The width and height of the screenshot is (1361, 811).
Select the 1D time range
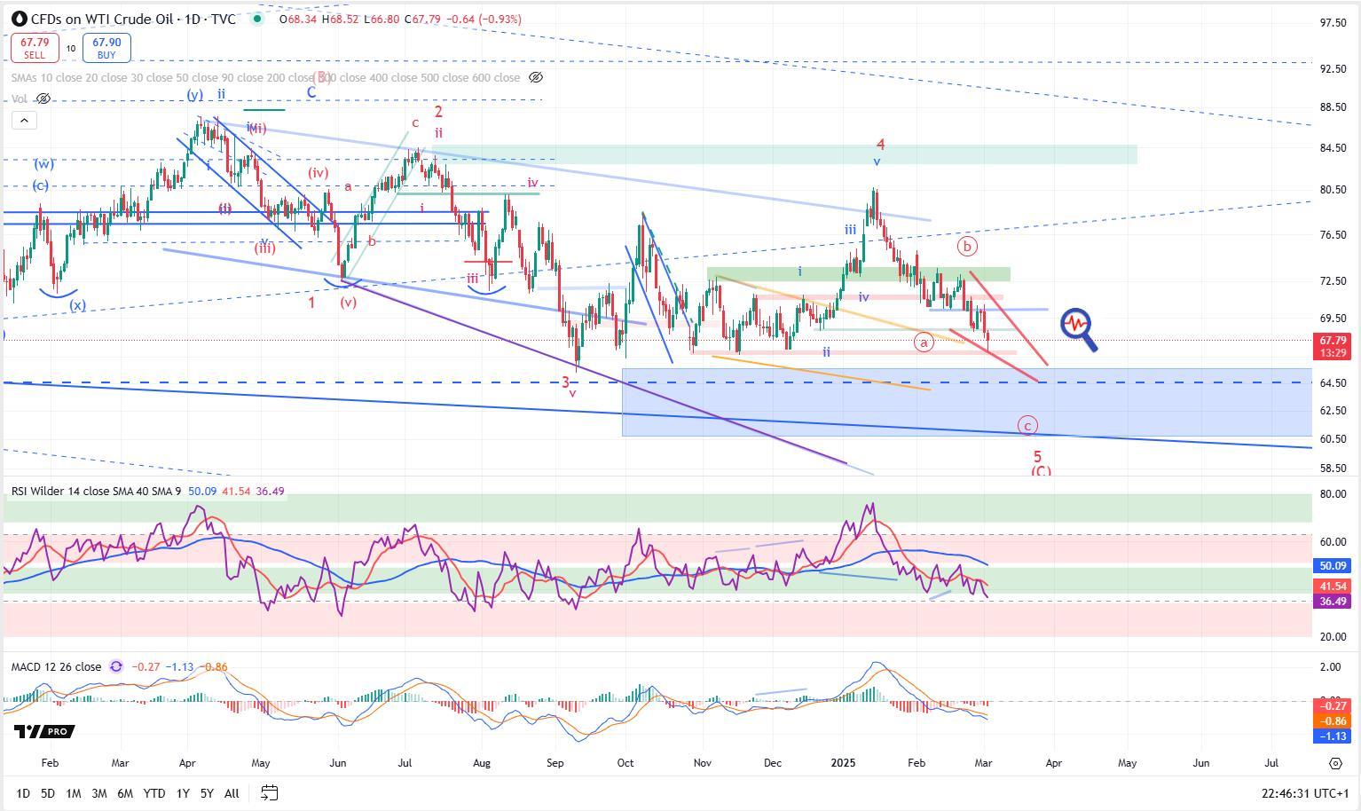[x=23, y=793]
